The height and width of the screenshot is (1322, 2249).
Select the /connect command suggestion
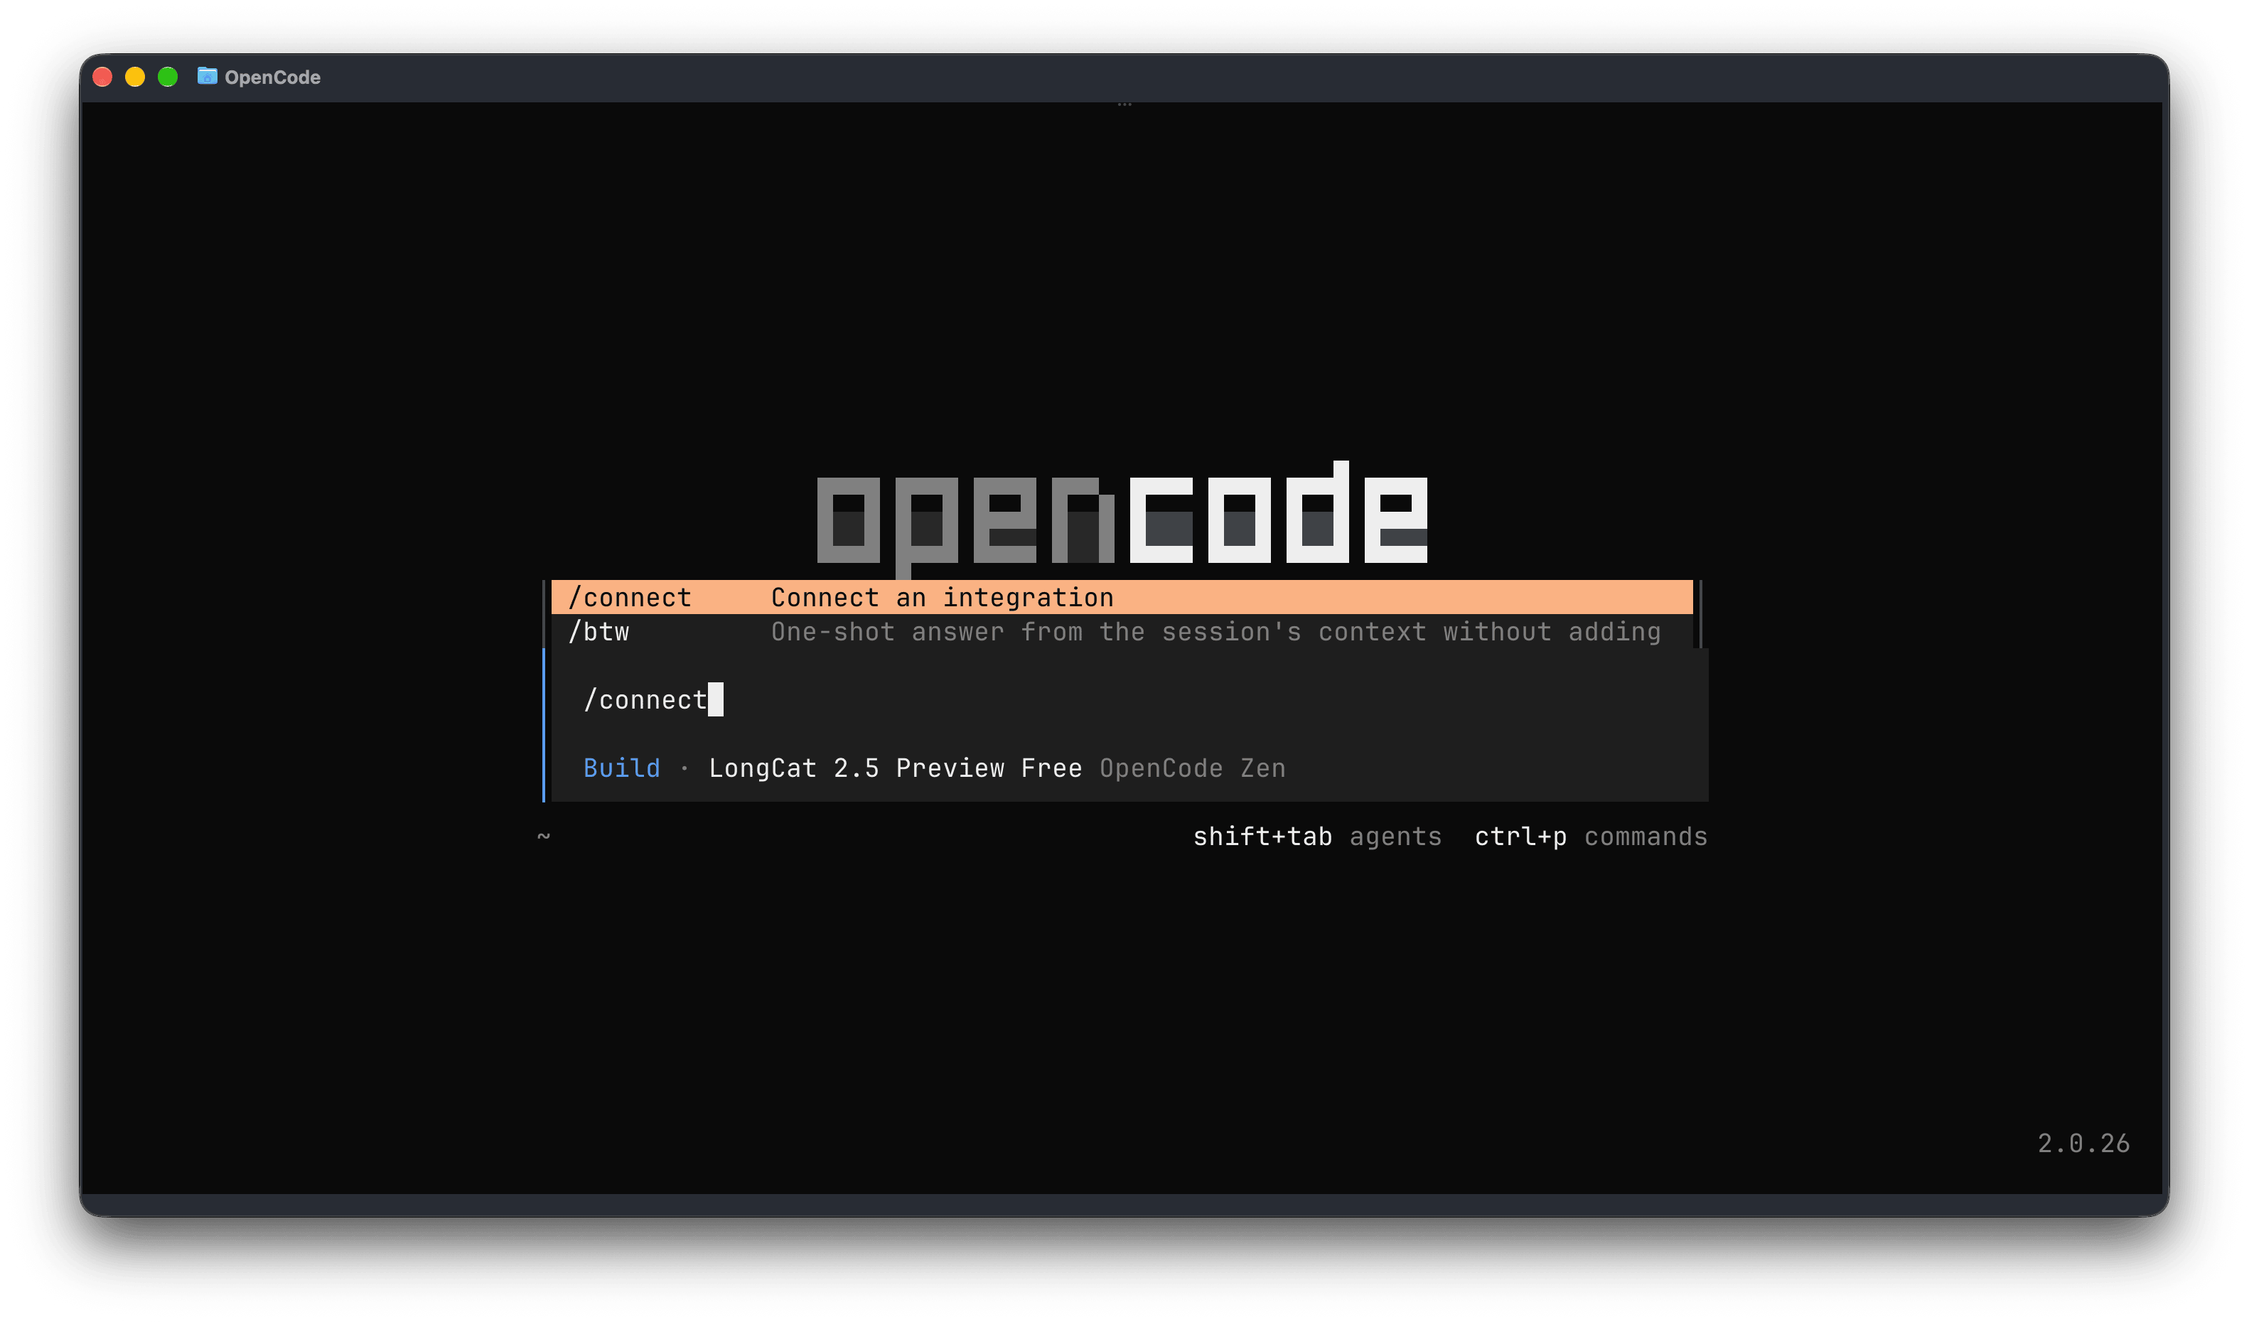[x=1121, y=597]
